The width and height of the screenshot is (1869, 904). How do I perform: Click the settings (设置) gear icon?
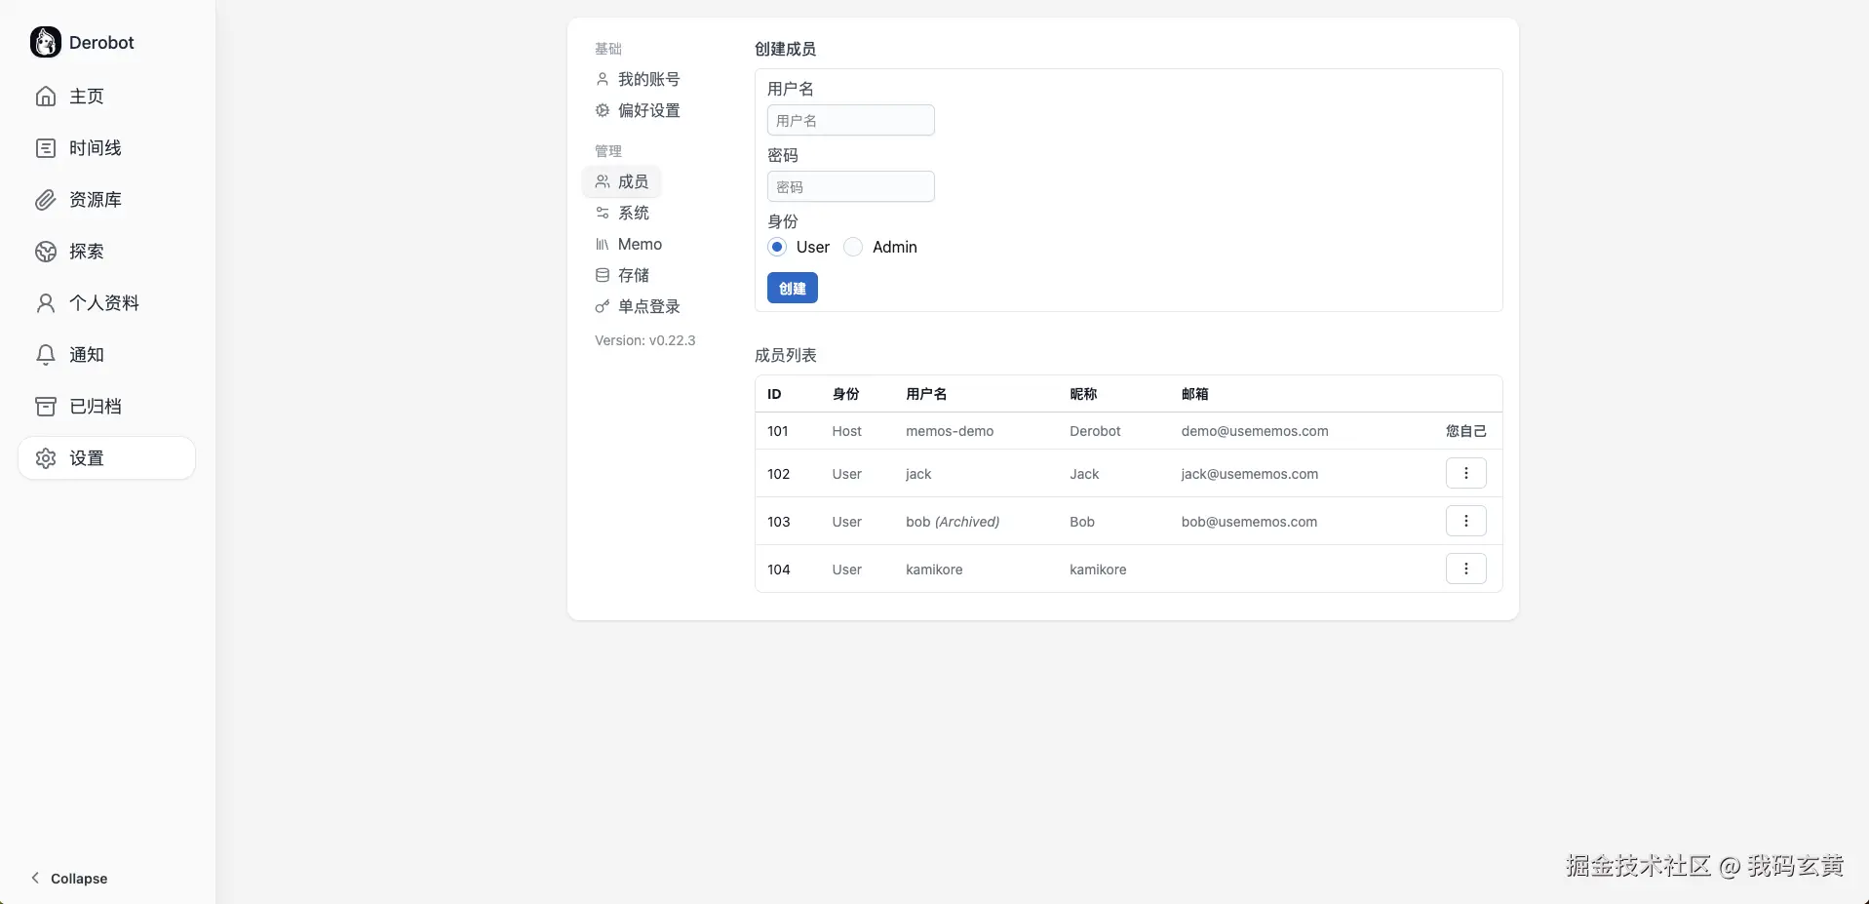[46, 457]
